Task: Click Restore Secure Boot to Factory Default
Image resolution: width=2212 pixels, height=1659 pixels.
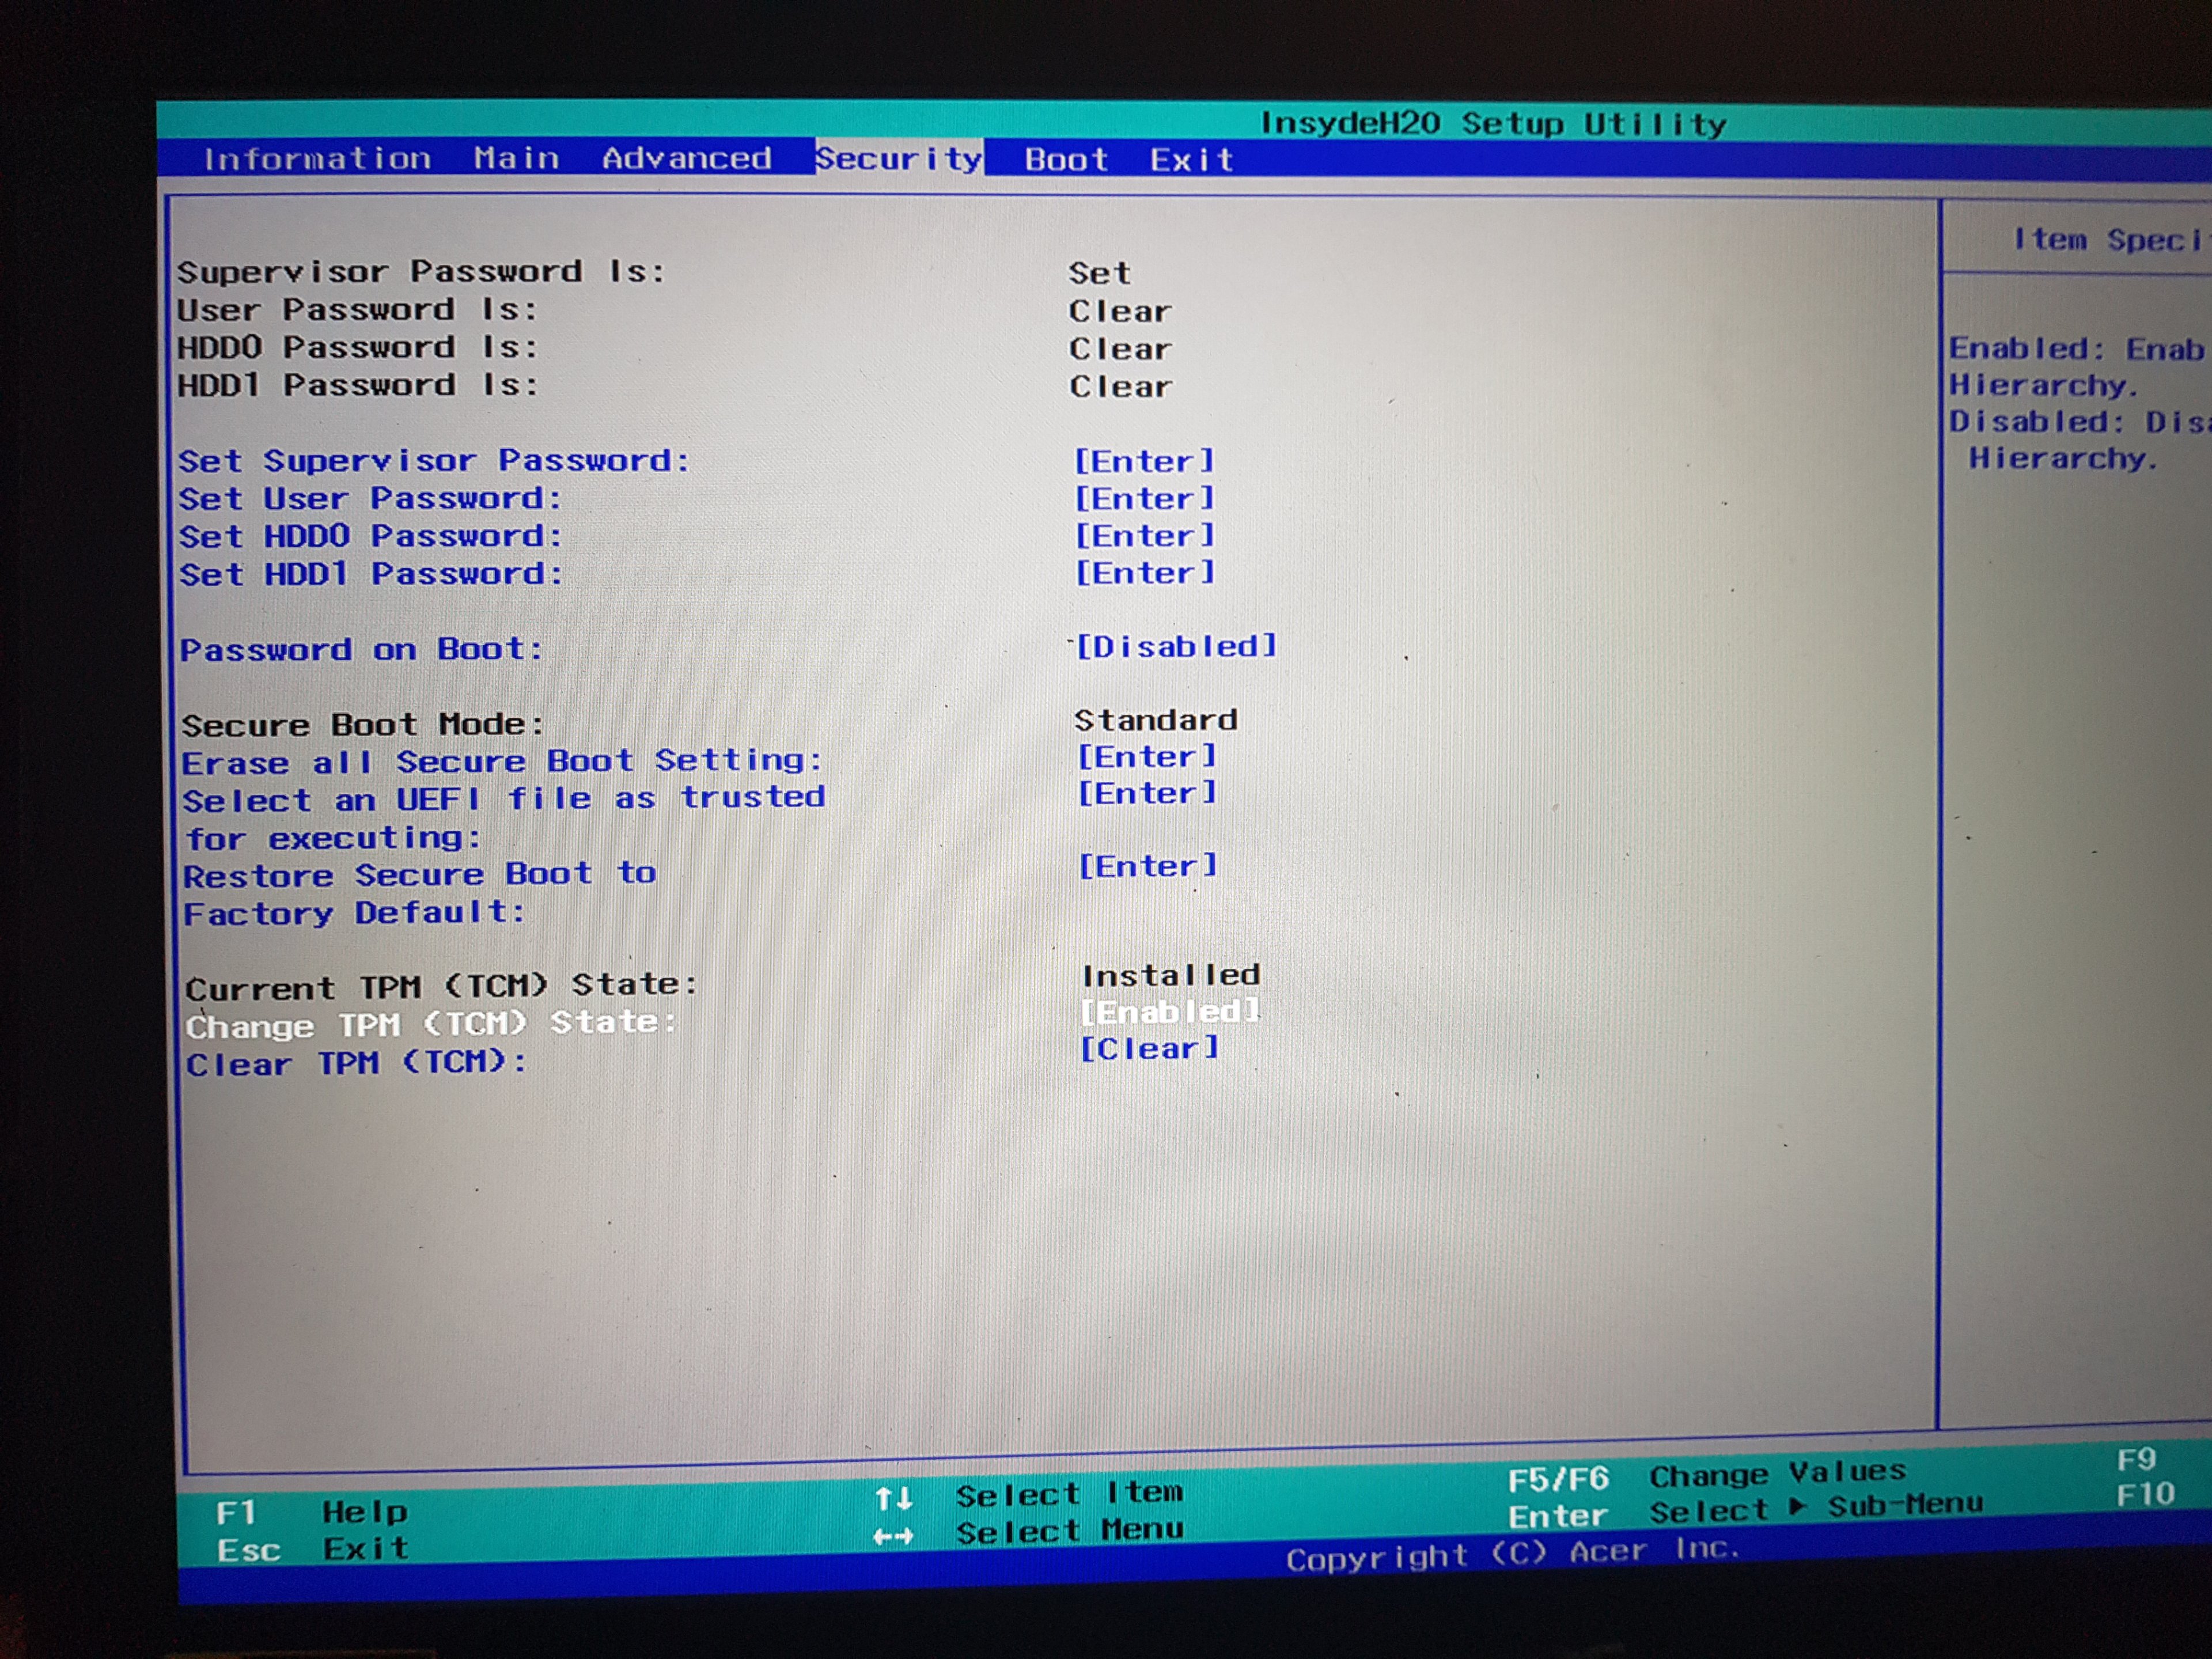Action: tap(420, 875)
